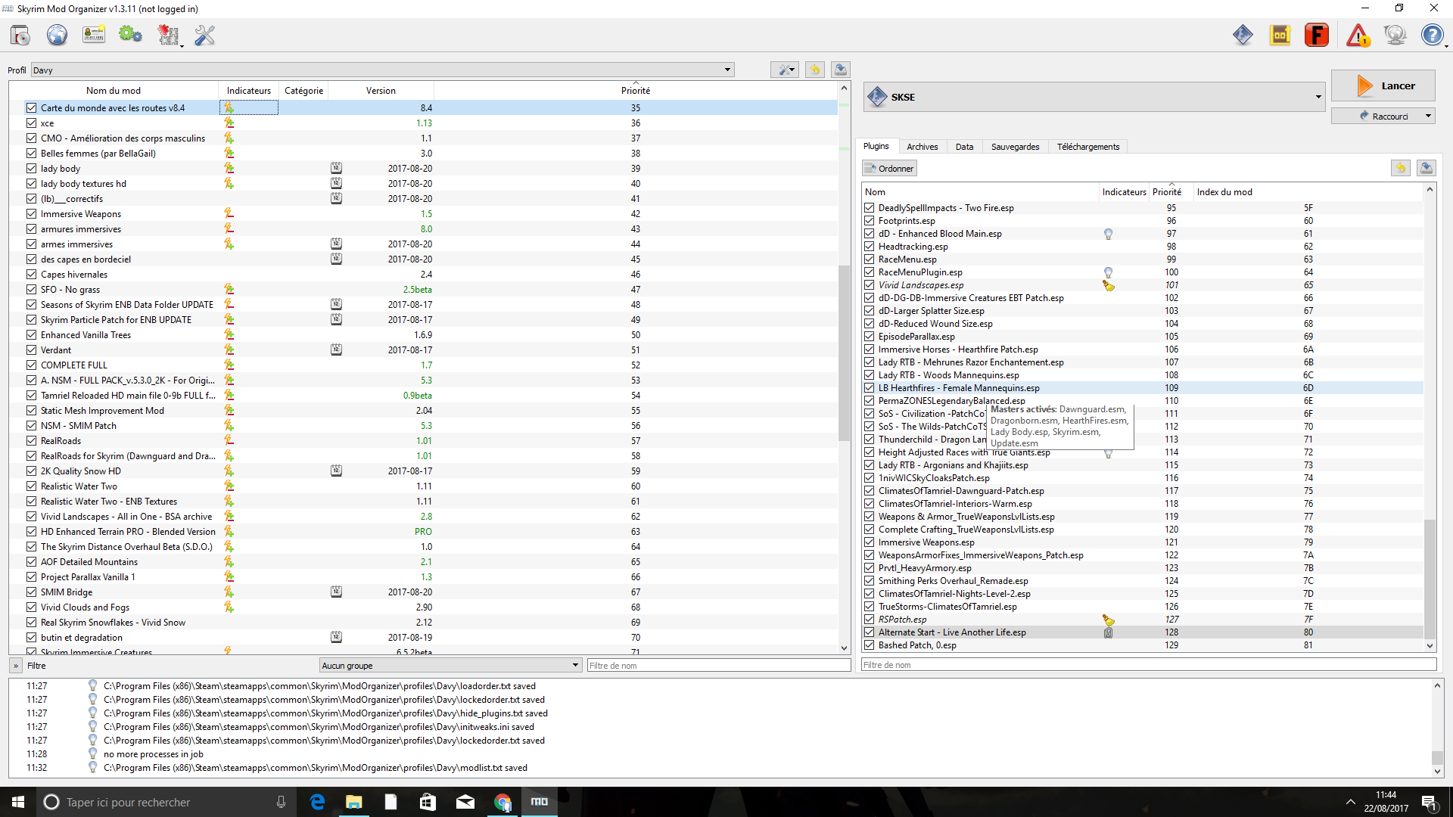Open puzzle tools icon dropdown arrow
Viewport: 1453px width, 817px height.
point(182,46)
